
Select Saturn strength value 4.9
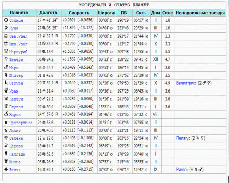pos(168,83)
